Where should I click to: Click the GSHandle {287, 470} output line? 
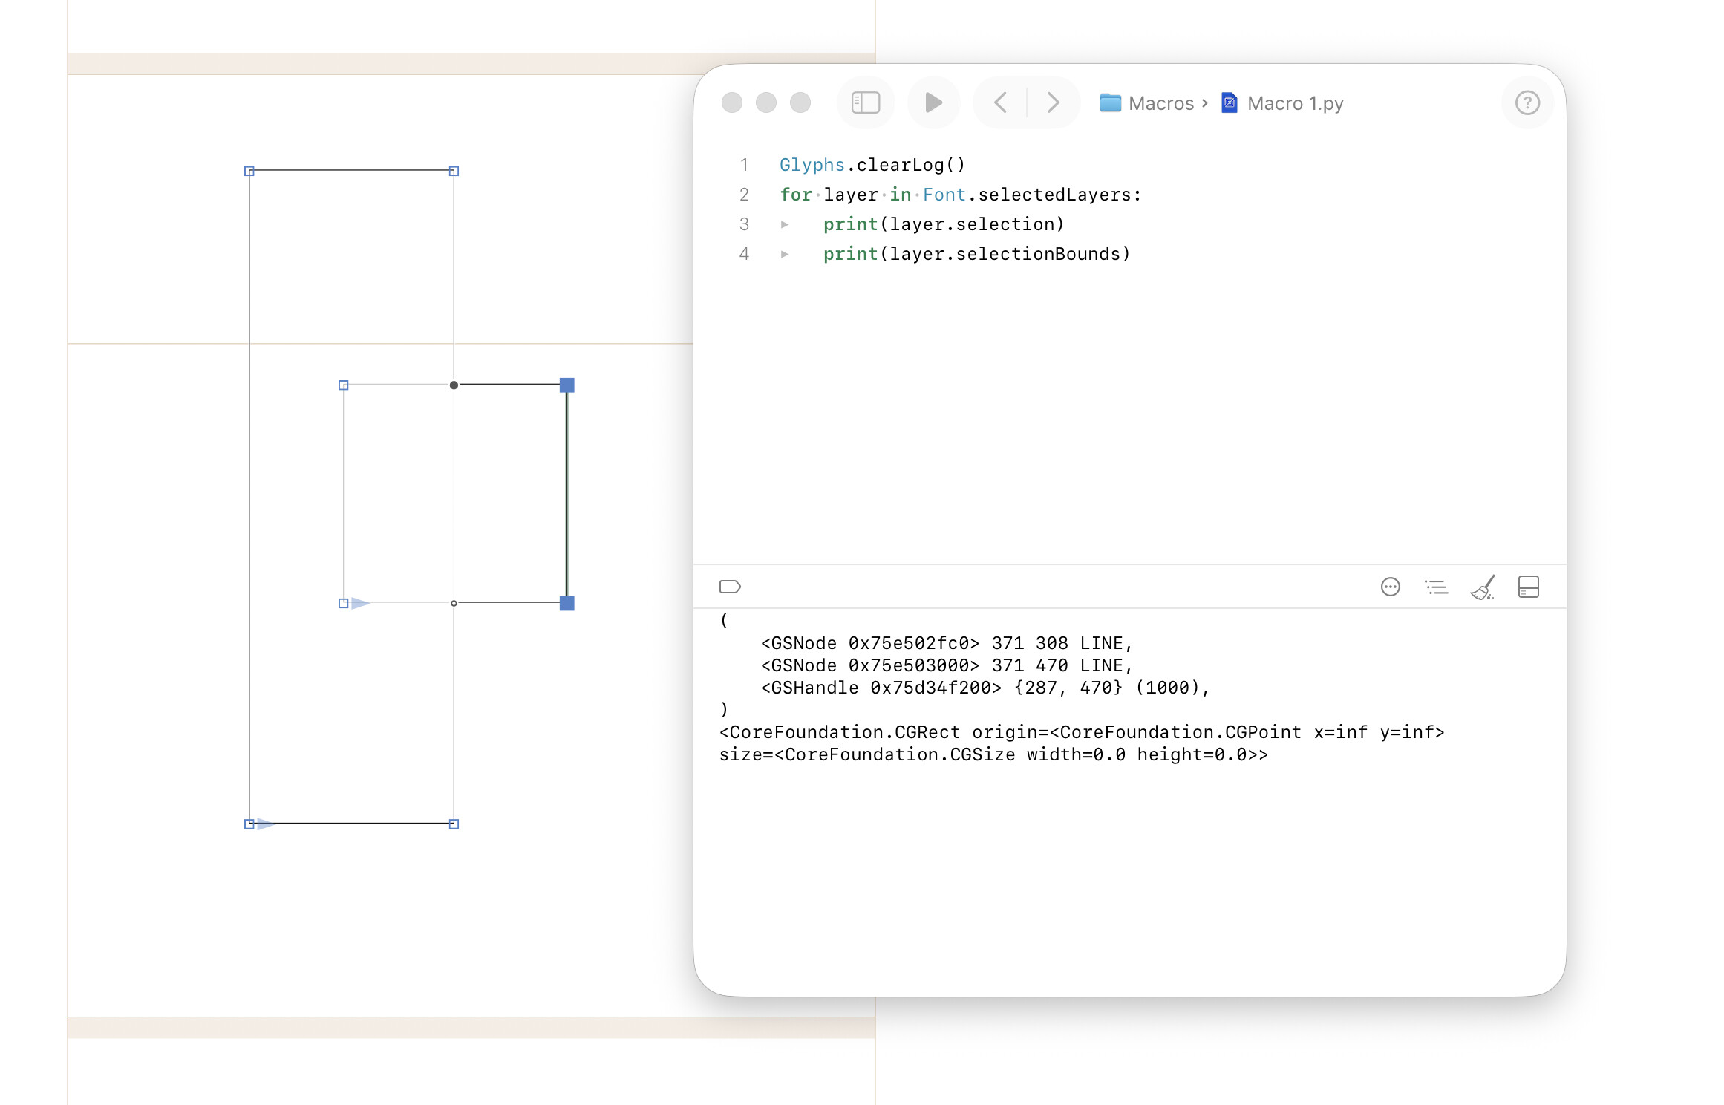985,688
